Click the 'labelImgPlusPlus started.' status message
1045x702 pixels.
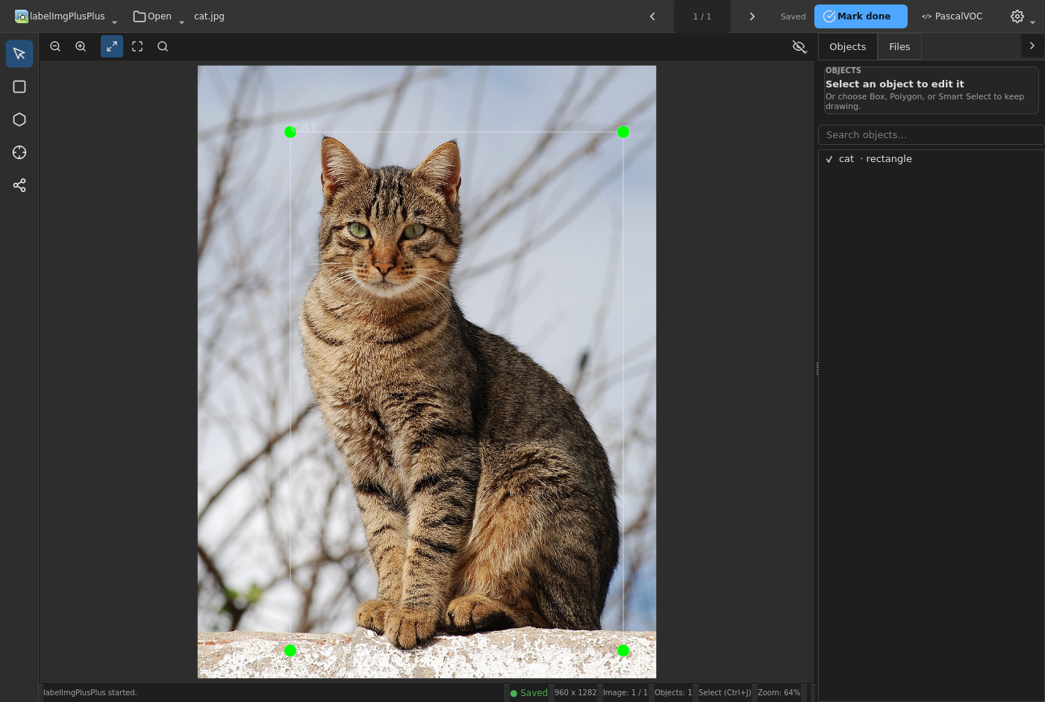90,693
